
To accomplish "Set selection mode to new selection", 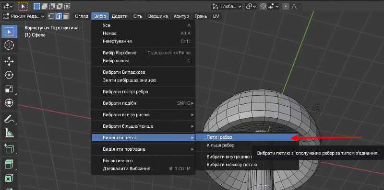I will tap(37, 6).
